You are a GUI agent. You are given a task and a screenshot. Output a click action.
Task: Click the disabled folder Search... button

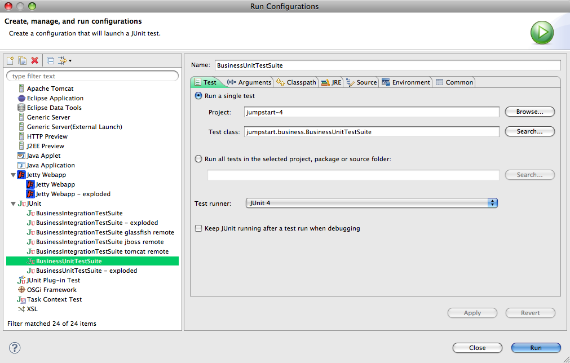tap(529, 175)
